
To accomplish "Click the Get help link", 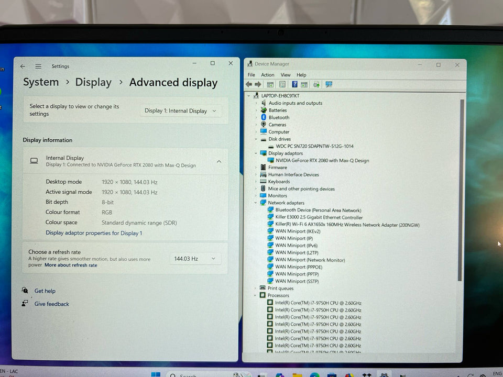I will 45,291.
